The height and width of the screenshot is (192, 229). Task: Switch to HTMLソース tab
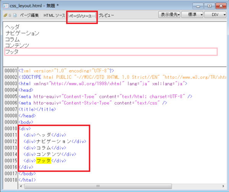point(54,16)
